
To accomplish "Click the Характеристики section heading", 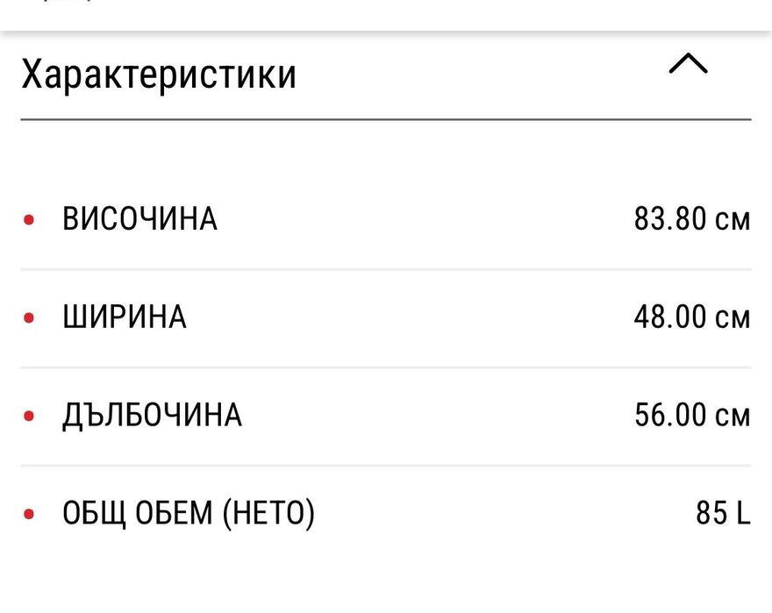I will tap(159, 75).
